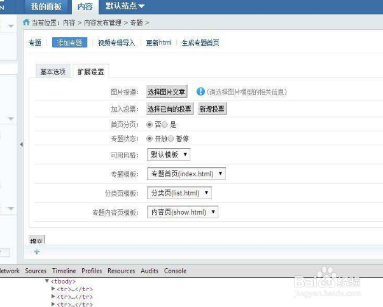Open the 视频专辑导入 link
Screen dimensions: 383x307
pos(116,43)
